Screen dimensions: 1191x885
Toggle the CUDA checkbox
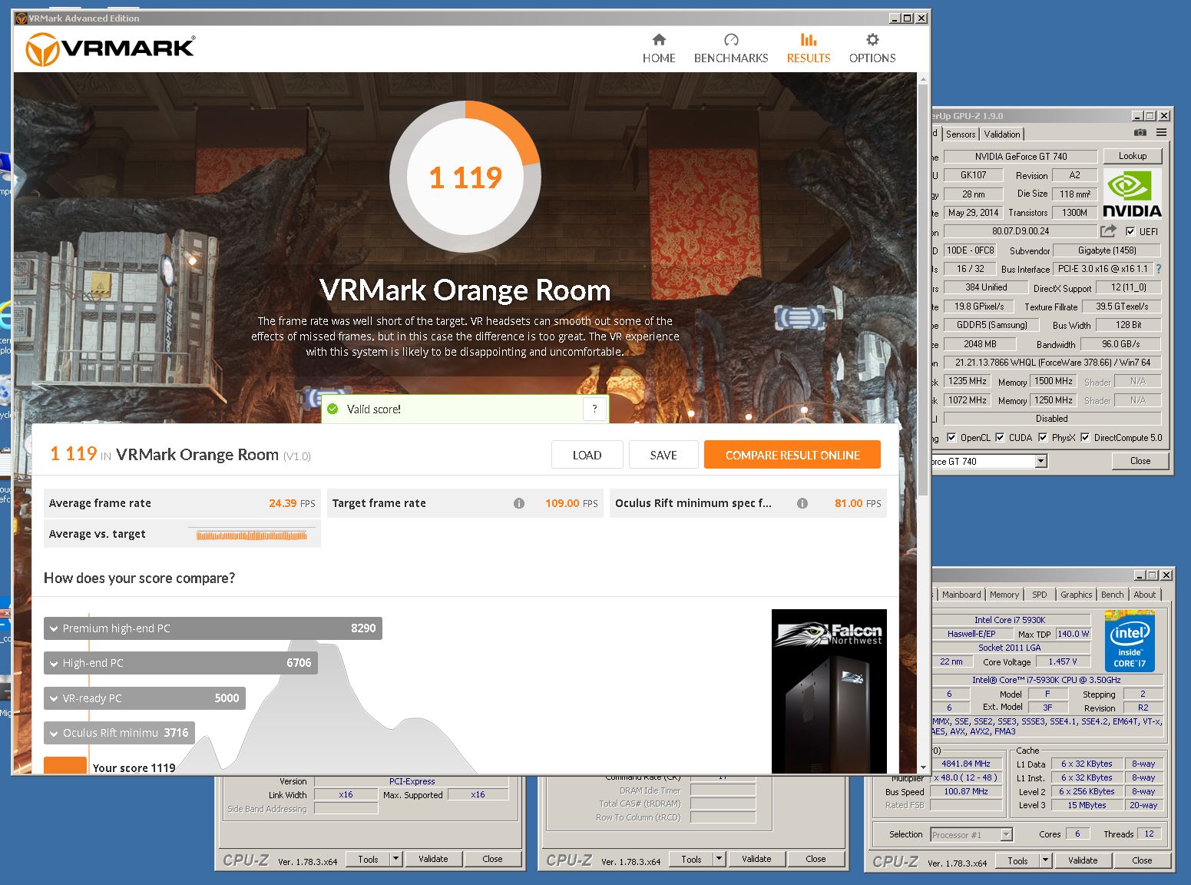coord(1001,438)
